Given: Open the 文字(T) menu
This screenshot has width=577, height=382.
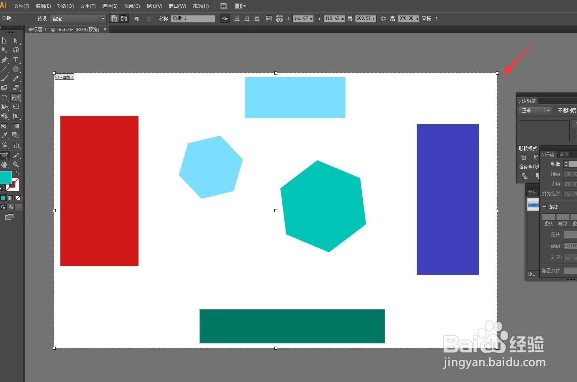Looking at the screenshot, I should (88, 6).
